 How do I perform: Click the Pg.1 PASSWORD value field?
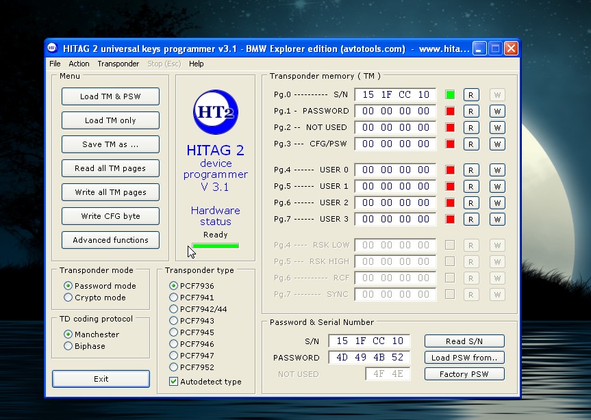point(395,111)
